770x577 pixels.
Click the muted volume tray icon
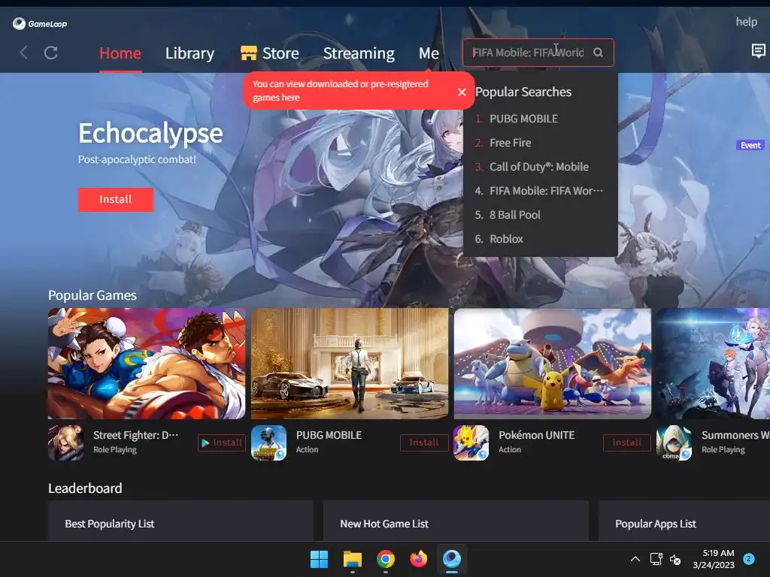675,559
